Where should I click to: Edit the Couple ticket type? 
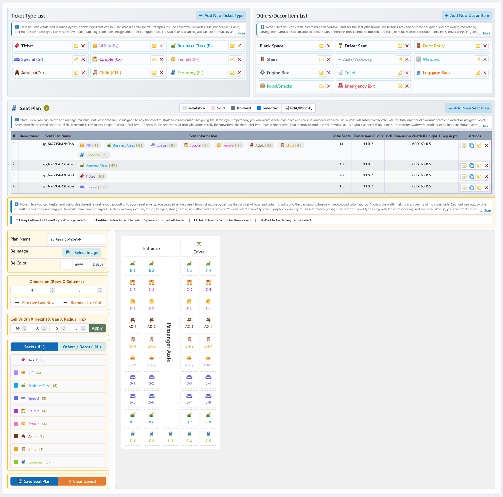click(x=154, y=59)
